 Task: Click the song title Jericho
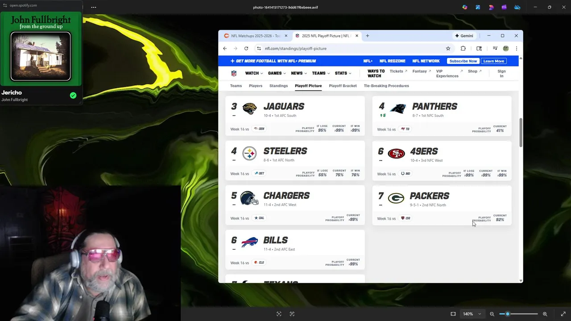coord(12,93)
